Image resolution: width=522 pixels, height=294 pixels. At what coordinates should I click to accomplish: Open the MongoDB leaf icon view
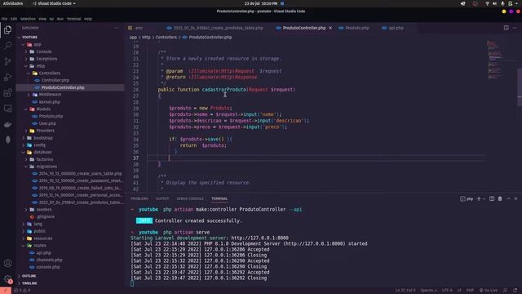7,140
